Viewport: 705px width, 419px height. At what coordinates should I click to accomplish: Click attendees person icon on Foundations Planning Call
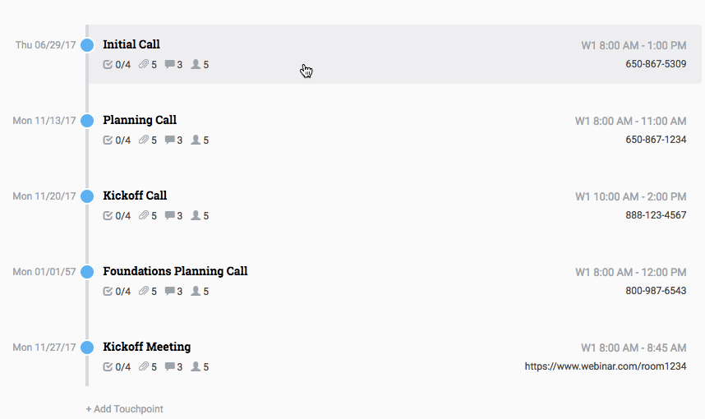(196, 292)
